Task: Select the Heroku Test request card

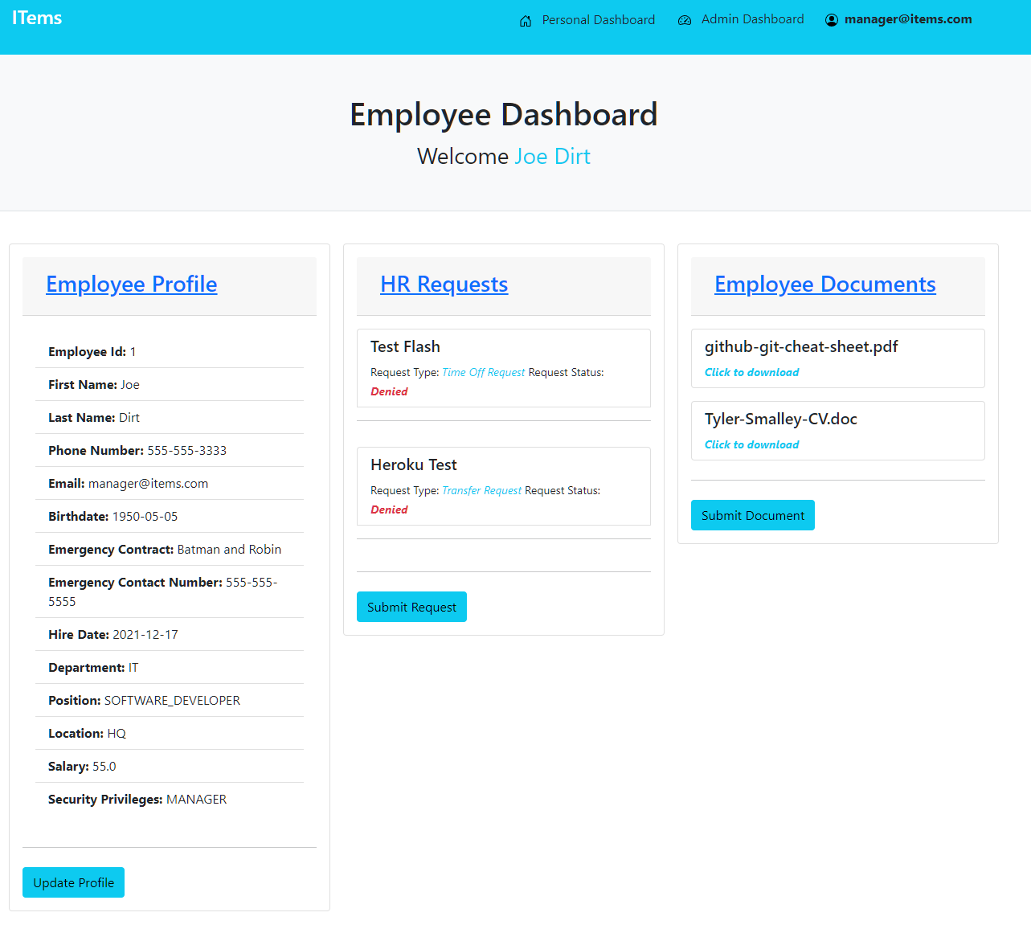Action: click(503, 485)
